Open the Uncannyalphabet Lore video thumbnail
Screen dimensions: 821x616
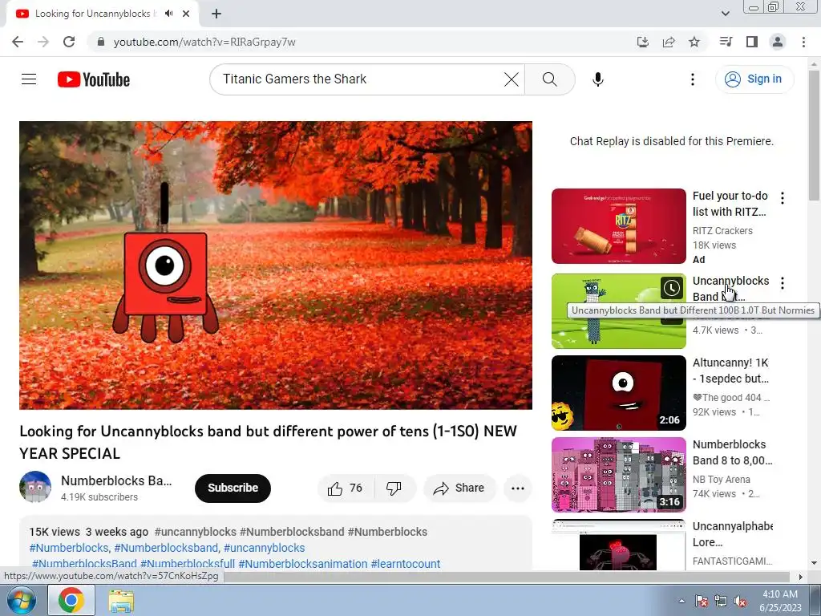(x=618, y=545)
